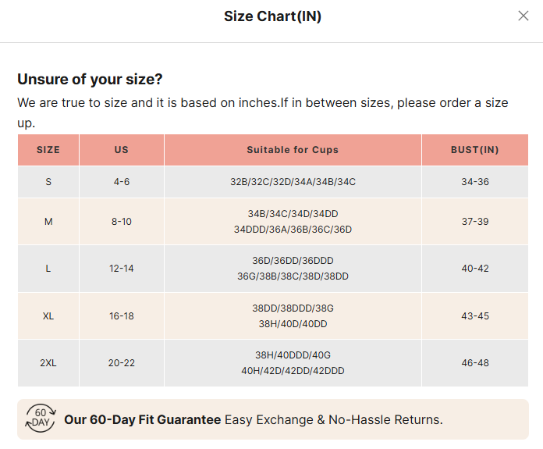Image resolution: width=543 pixels, height=449 pixels.
Task: Click the 32B/32C/32D cup sizes cell
Action: 293,181
